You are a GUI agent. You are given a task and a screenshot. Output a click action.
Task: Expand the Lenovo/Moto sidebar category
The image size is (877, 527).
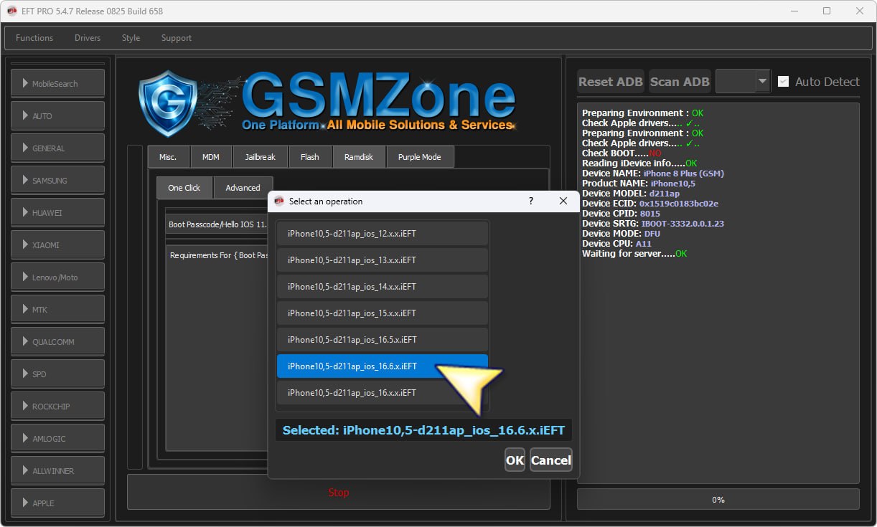57,277
